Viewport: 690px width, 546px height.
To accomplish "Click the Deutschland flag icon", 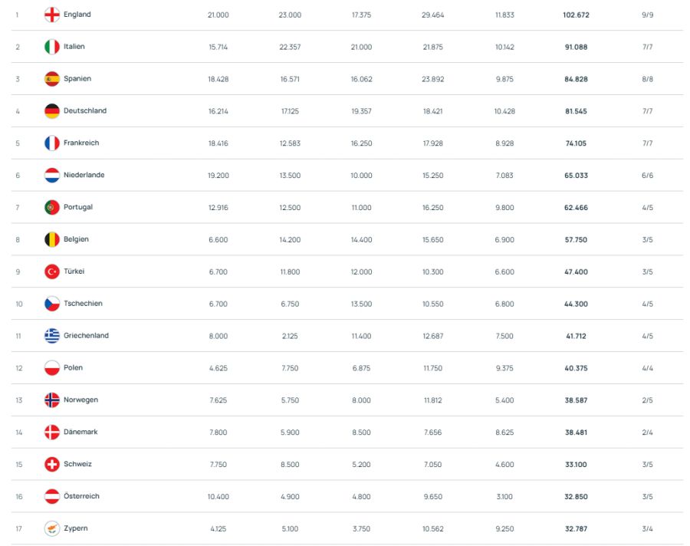I will [52, 111].
